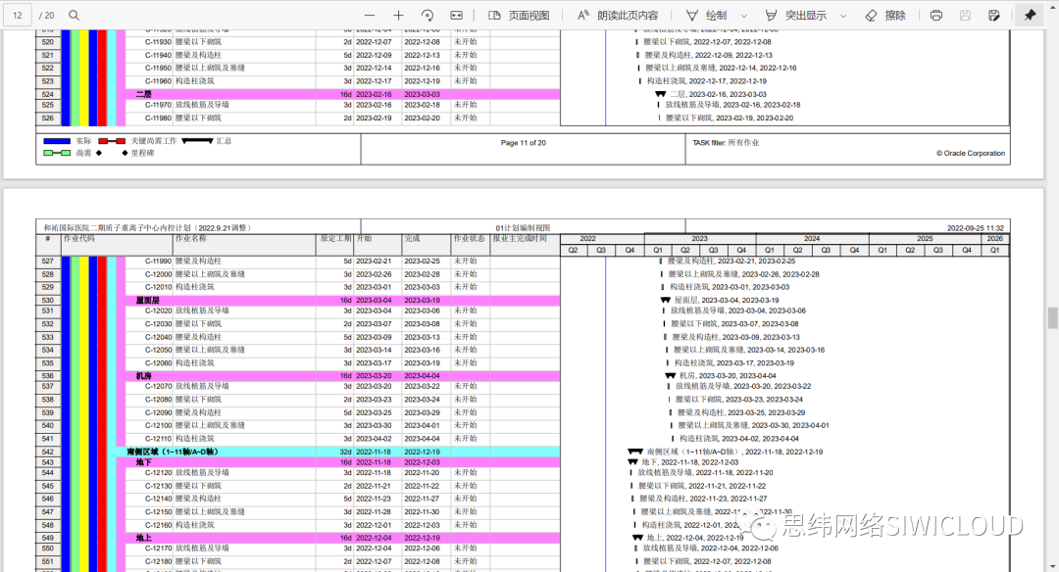Click activity code C-12040
The image size is (1059, 572).
(x=158, y=337)
